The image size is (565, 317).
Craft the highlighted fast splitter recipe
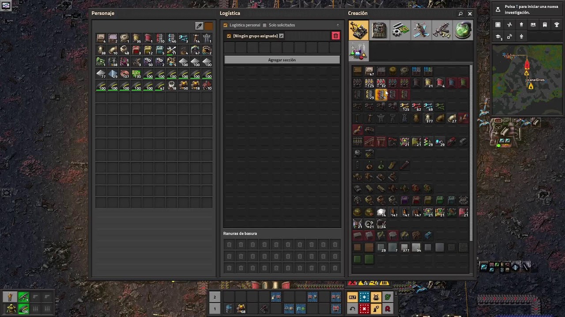coord(381,94)
